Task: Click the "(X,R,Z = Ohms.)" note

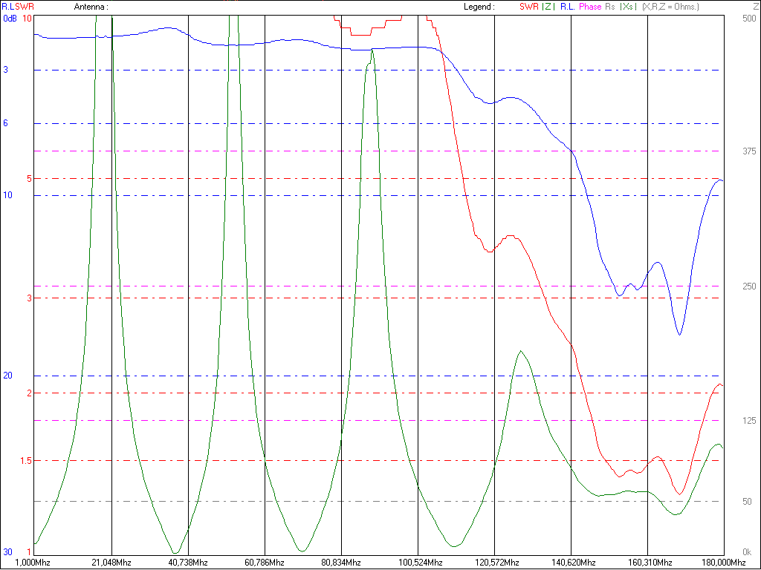Action: pyautogui.click(x=670, y=7)
